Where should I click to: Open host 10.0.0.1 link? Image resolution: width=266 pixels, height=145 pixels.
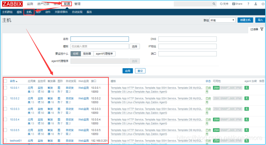[15, 88]
